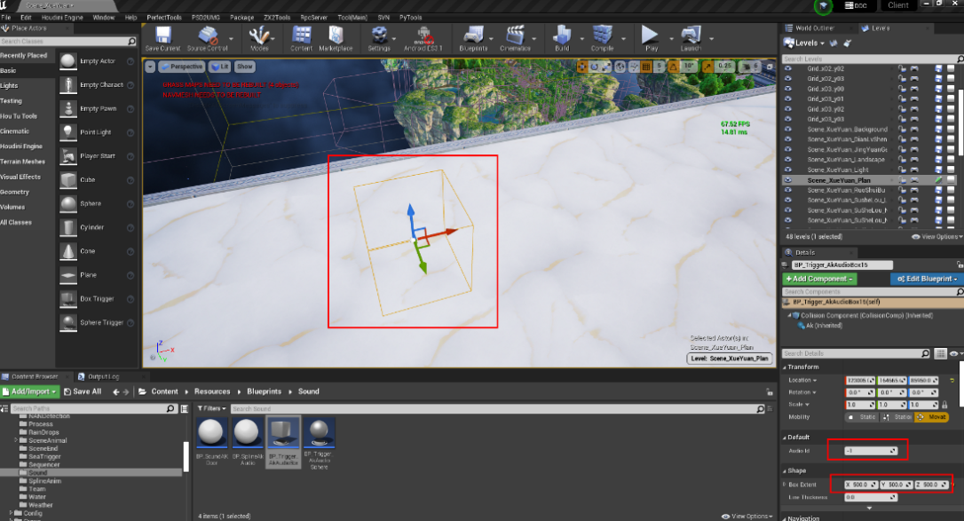Toggle visibility of Scene_XueYuan_Background level
This screenshot has height=521, width=964.
[787, 130]
